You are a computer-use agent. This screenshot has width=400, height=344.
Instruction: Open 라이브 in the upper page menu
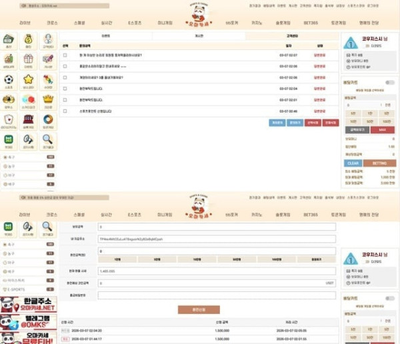pyautogui.click(x=25, y=23)
